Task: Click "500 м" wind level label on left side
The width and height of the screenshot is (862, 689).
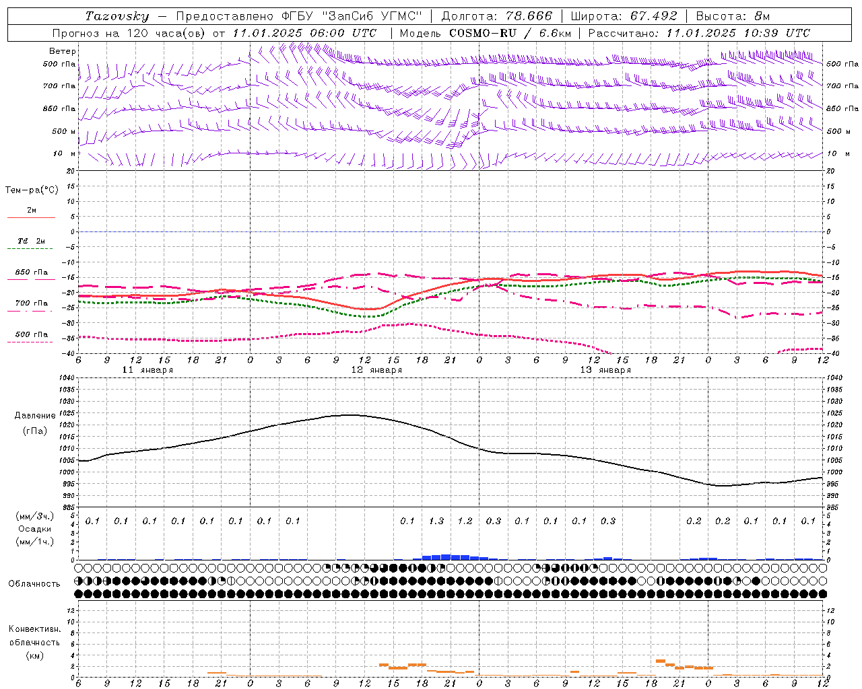Action: (x=64, y=131)
